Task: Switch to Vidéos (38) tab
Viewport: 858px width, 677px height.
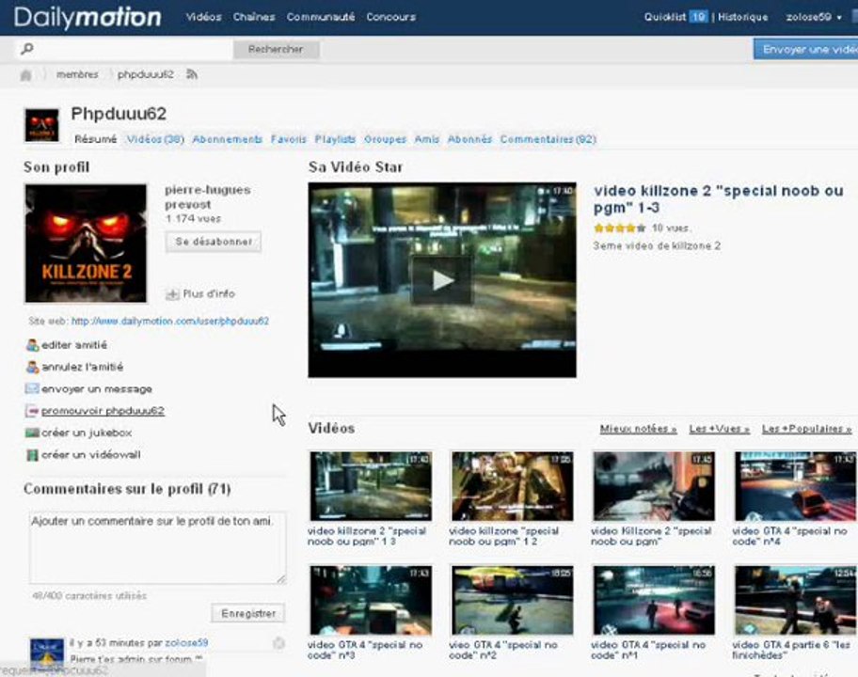Action: click(x=155, y=139)
